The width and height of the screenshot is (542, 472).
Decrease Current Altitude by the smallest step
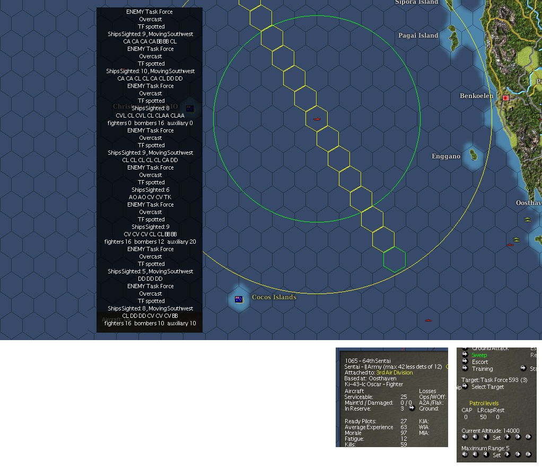click(x=486, y=437)
